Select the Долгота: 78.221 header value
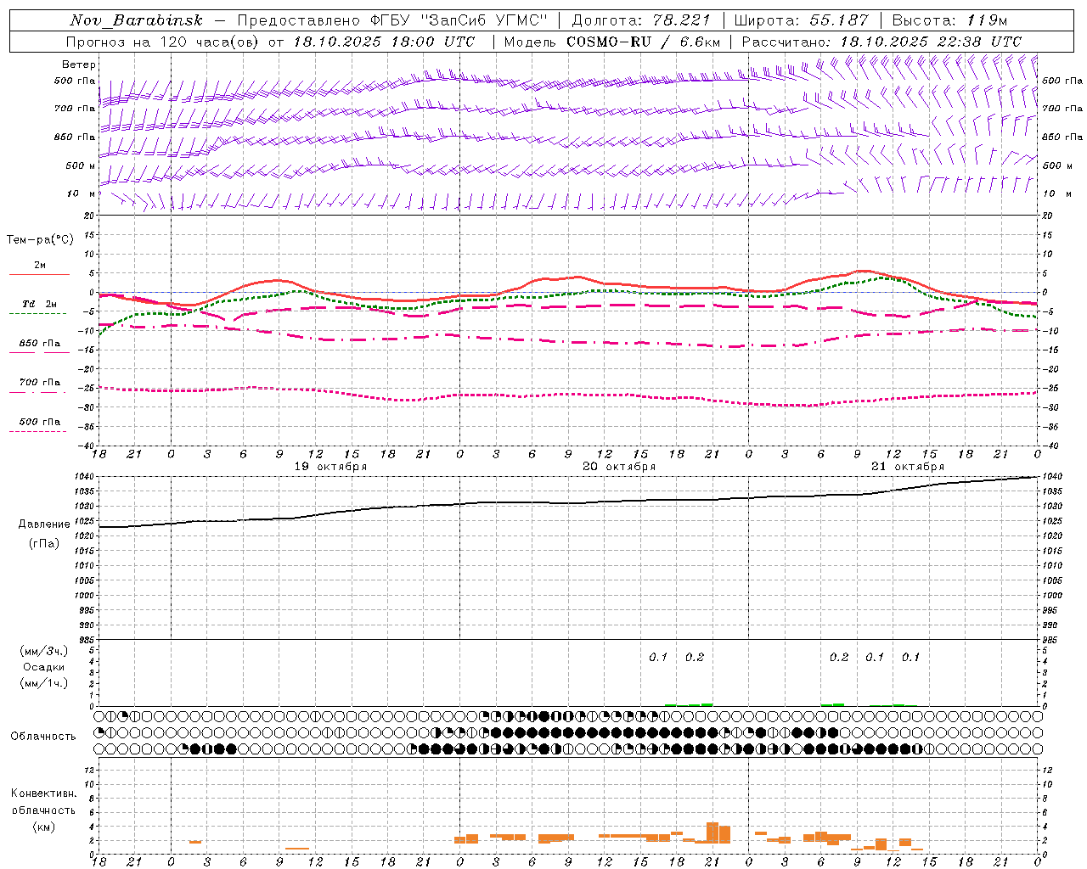The height and width of the screenshot is (869, 1087). [x=640, y=20]
